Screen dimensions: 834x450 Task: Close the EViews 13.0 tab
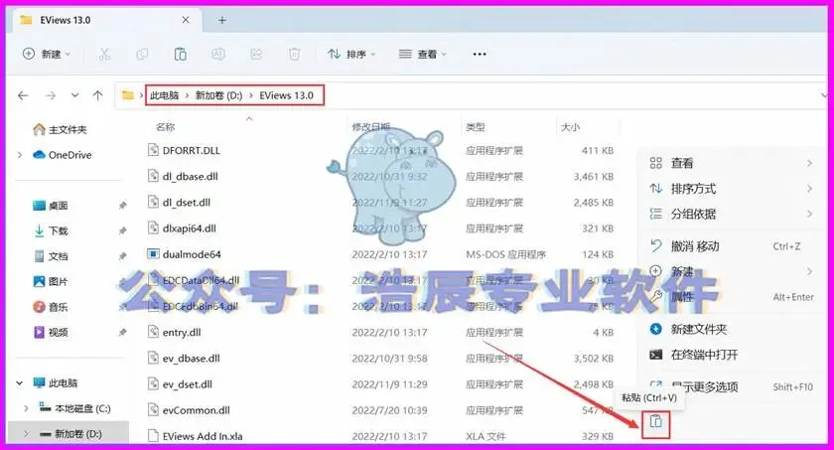pyautogui.click(x=186, y=20)
